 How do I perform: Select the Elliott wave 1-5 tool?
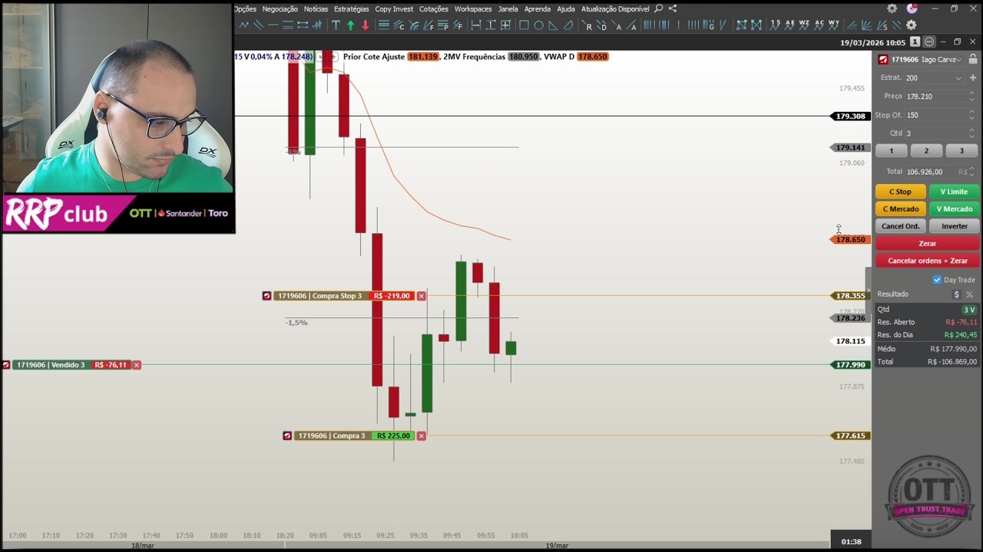point(776,25)
